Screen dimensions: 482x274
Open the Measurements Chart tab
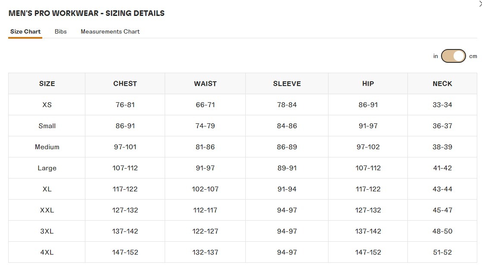pos(110,31)
